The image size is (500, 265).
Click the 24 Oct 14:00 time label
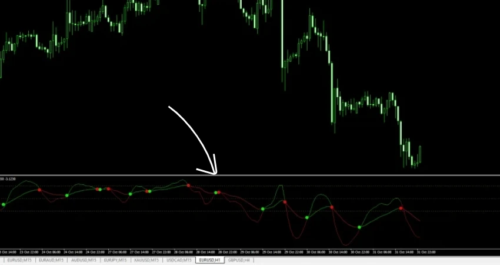coord(74,252)
